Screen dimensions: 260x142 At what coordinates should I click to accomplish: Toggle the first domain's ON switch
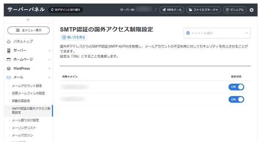tap(236, 87)
